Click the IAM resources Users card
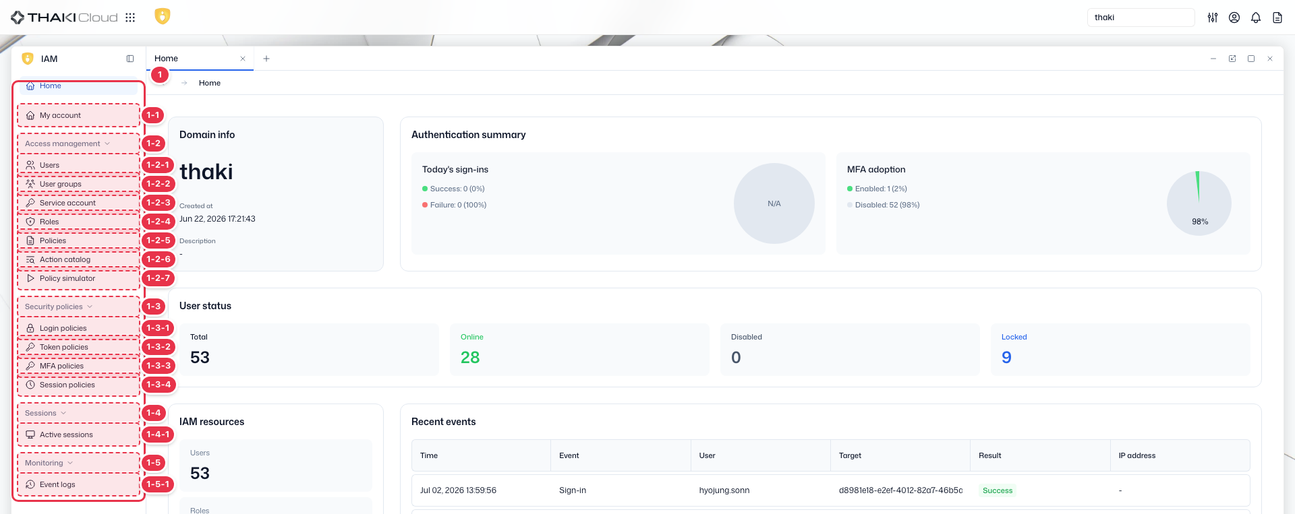1295x514 pixels. pos(276,465)
